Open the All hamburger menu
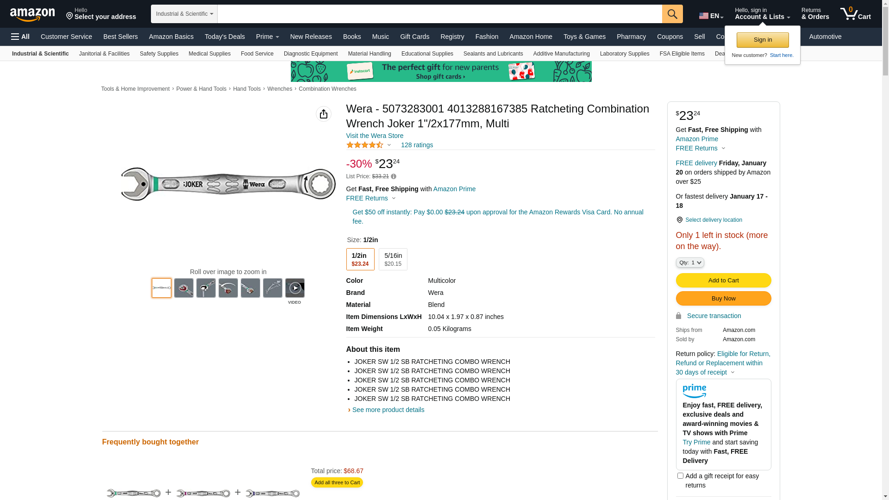This screenshot has height=500, width=889. (20, 37)
